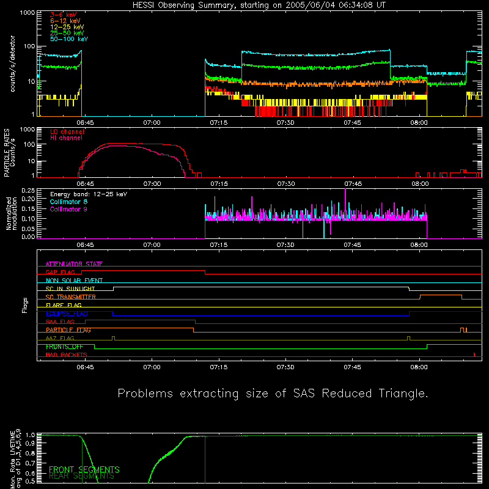The width and height of the screenshot is (489, 489).
Task: Click the BAD PACKETS flag label
Action: [x=67, y=355]
